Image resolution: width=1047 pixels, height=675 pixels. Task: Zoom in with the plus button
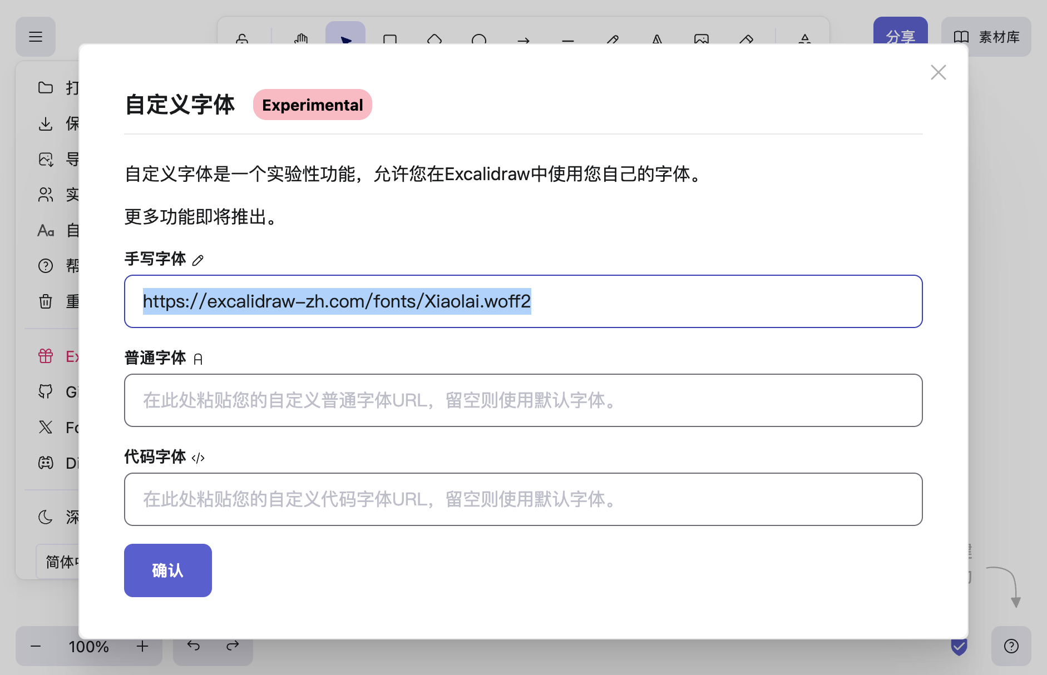tap(142, 646)
